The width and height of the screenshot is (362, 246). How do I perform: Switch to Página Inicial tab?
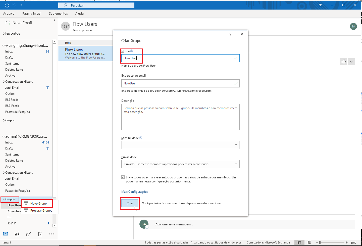click(x=32, y=13)
